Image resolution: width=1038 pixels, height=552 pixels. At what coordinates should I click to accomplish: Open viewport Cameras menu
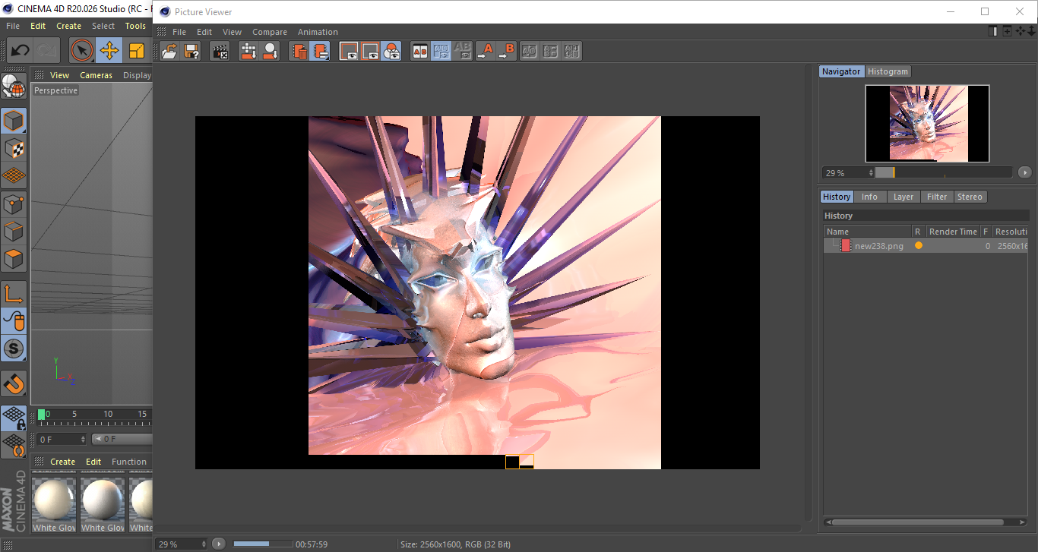pyautogui.click(x=96, y=75)
